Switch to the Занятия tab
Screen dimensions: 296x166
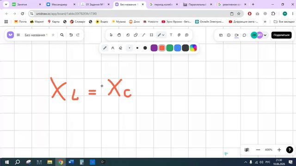(x=26, y=4)
